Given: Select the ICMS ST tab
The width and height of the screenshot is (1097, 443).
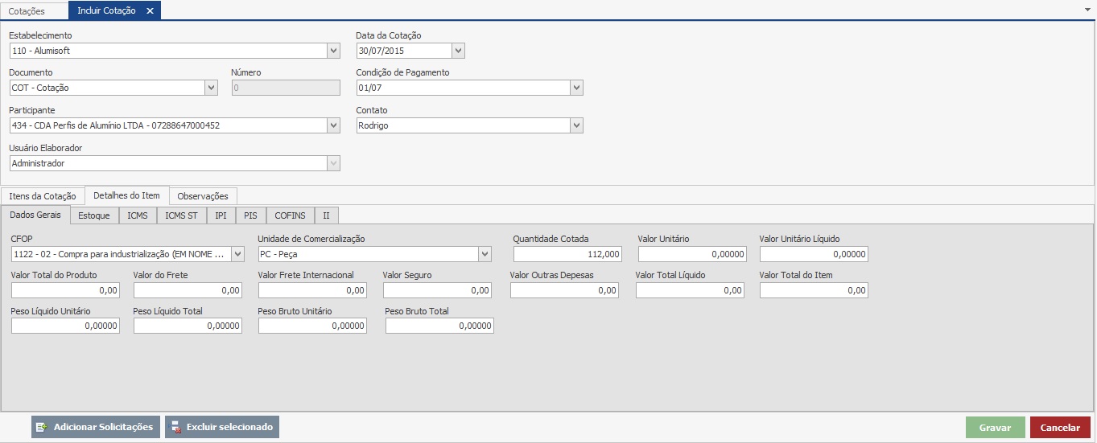Looking at the screenshot, I should tap(181, 215).
